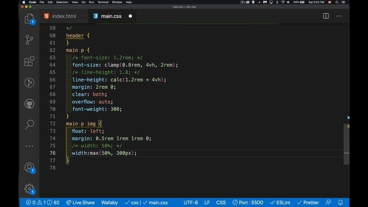Click 'line-height: calc(1.2rem + 4vh);' text
This screenshot has width=368, height=207.
[119, 79]
